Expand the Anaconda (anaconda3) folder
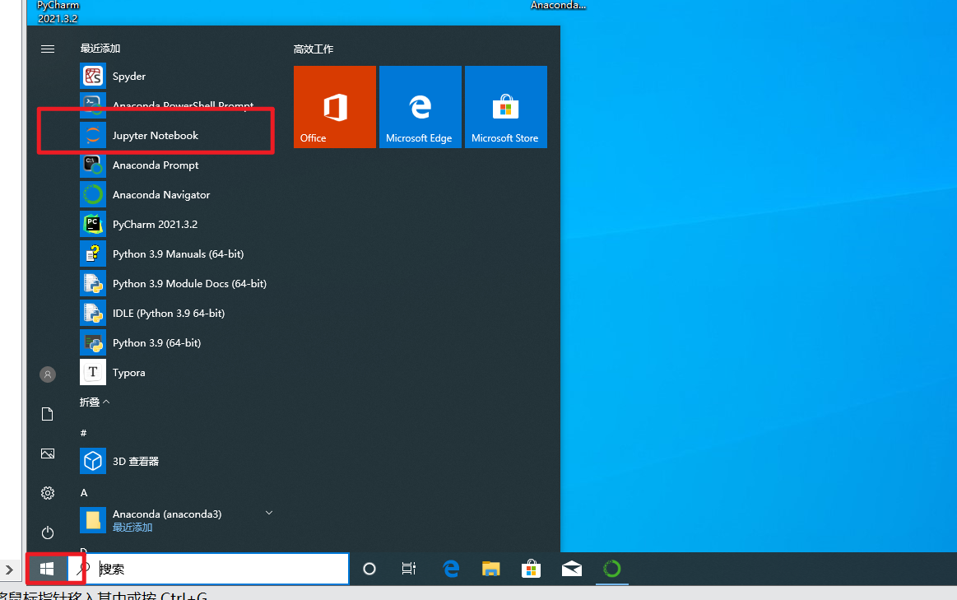This screenshot has height=600, width=957. tap(176, 520)
